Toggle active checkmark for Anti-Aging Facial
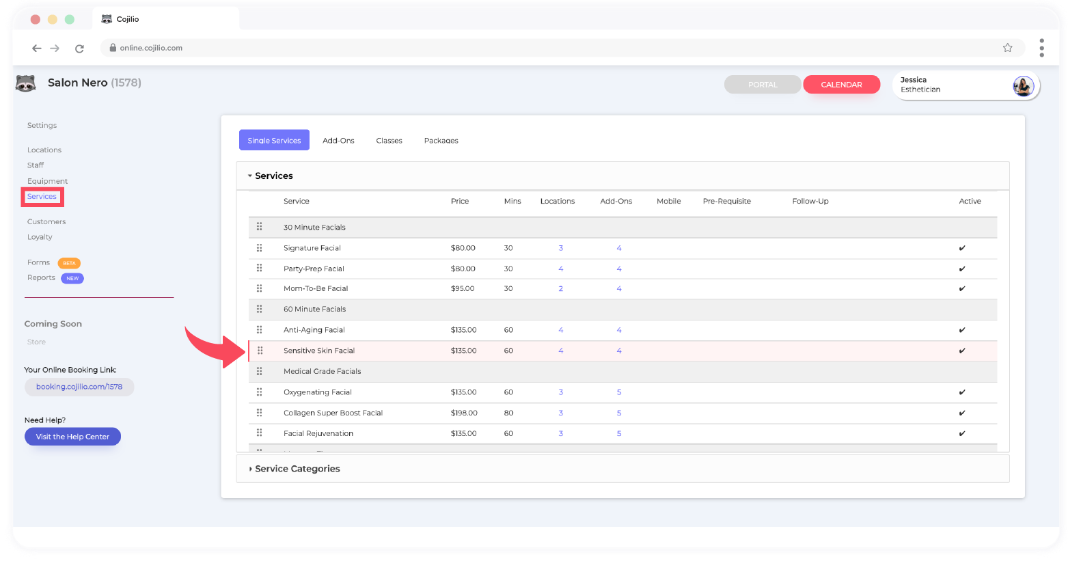Screen dimensions: 1068x574 pyautogui.click(x=962, y=330)
